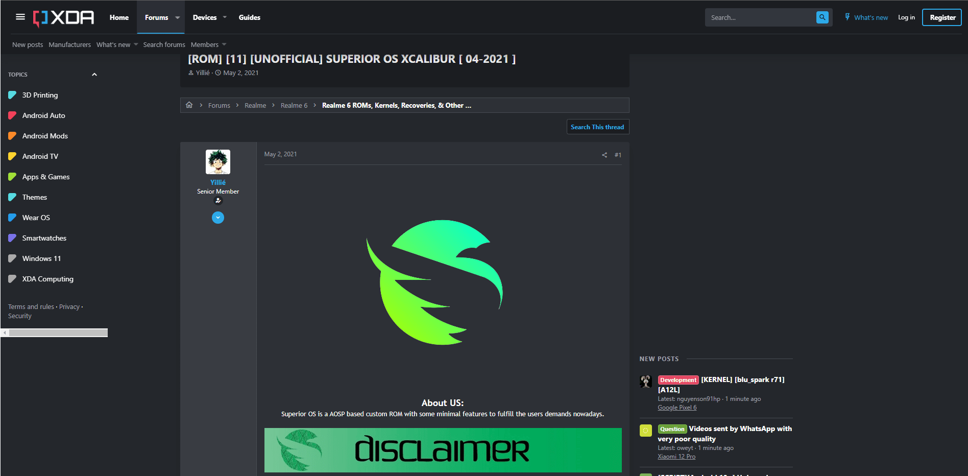Click the Android TV tag icon
968x476 pixels.
(x=12, y=156)
